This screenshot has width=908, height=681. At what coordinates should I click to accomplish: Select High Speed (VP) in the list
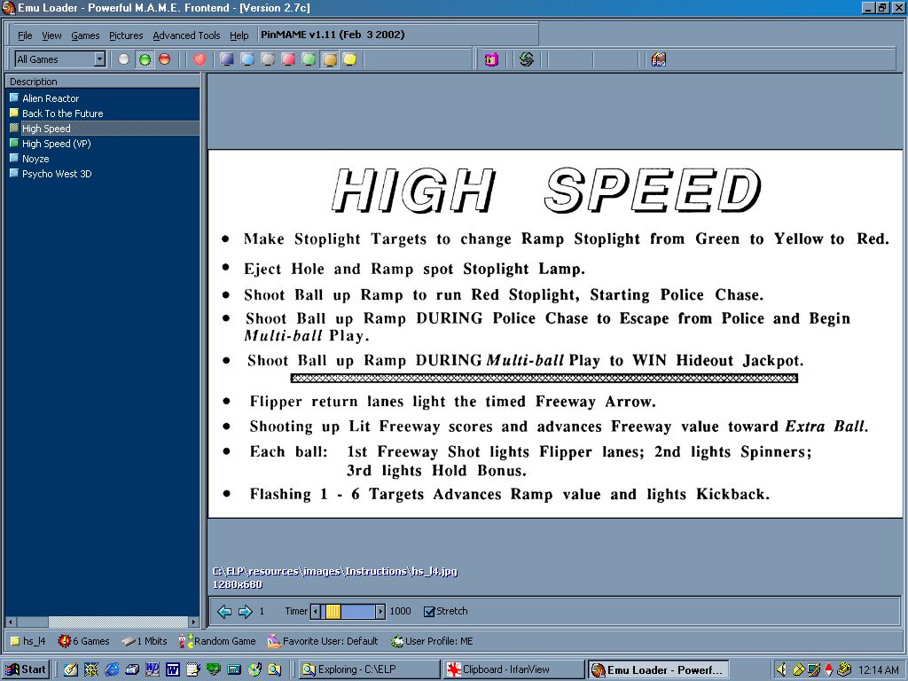point(56,144)
